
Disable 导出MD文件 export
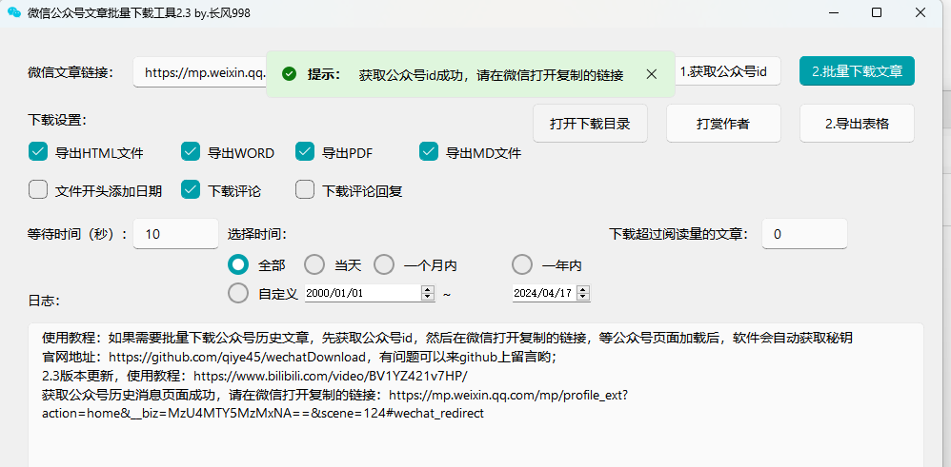pos(429,152)
